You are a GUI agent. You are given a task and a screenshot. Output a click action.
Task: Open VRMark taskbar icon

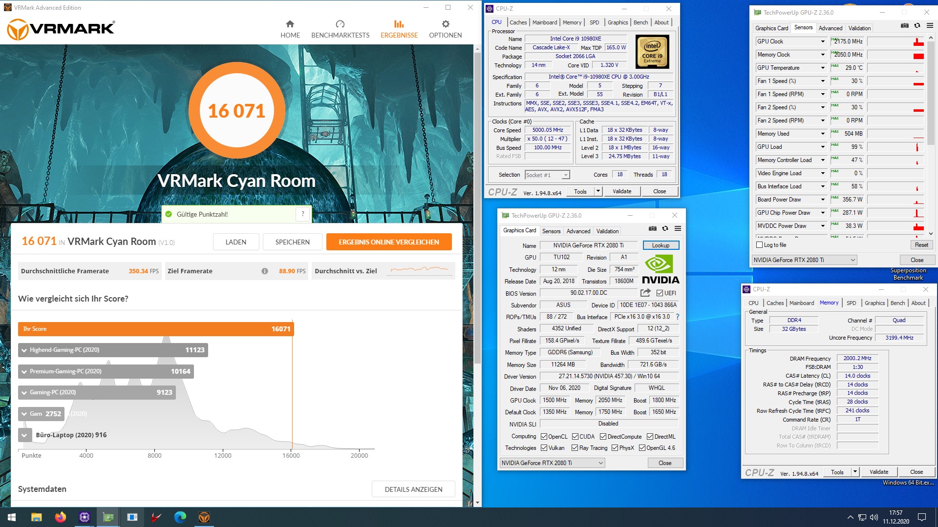[x=204, y=517]
